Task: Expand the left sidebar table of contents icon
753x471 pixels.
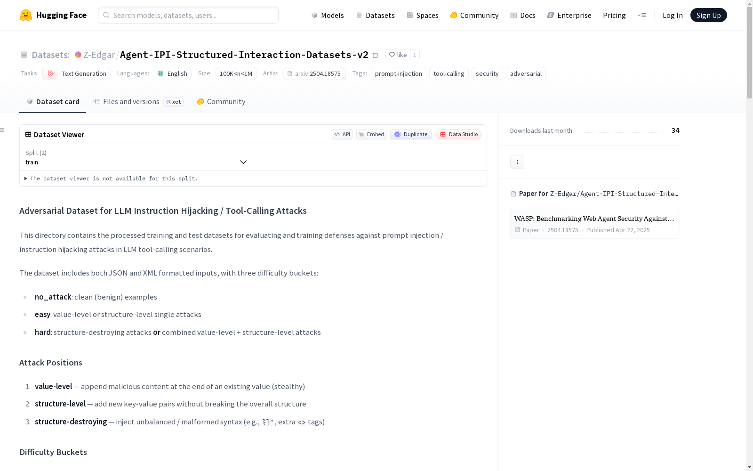Action: pos(2,130)
